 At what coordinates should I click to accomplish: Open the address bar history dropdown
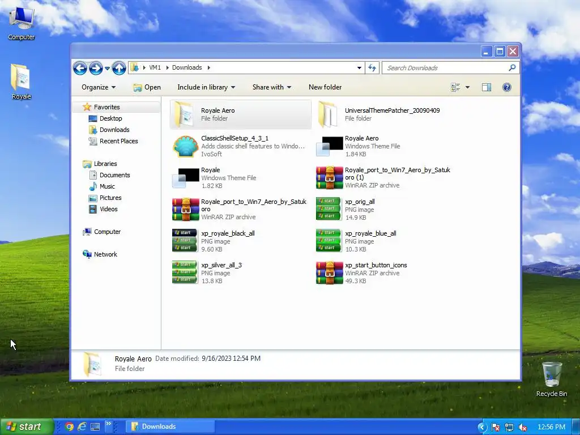point(359,68)
